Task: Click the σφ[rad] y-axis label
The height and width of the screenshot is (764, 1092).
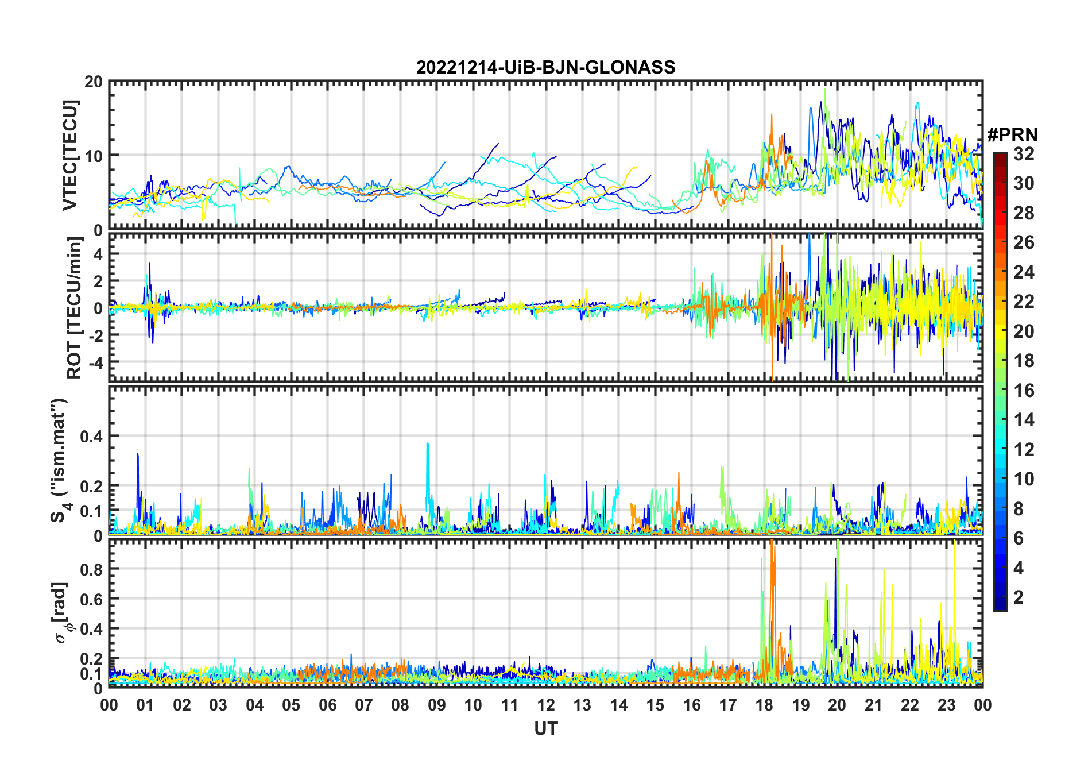Action: click(61, 613)
